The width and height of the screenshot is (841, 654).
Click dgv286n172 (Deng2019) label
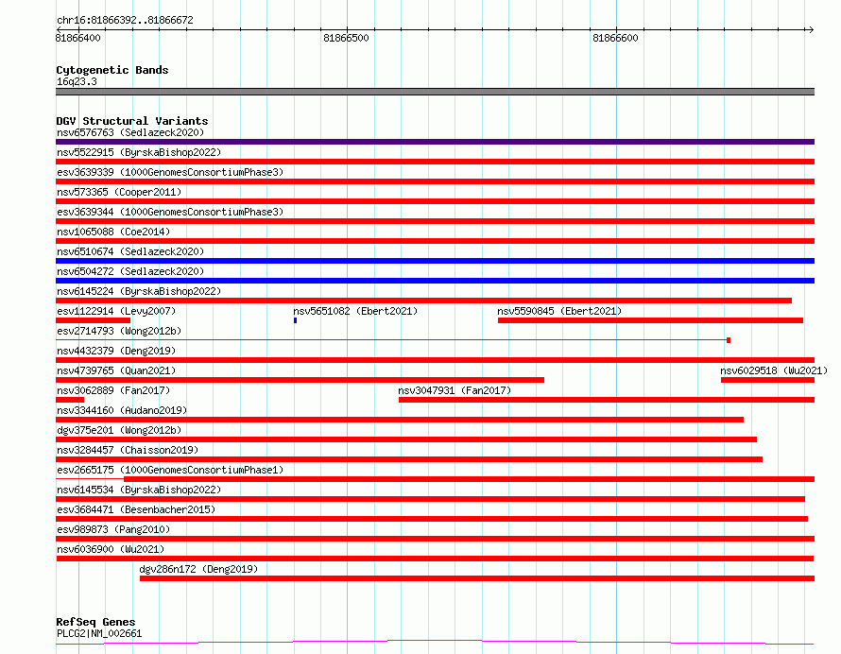(x=198, y=569)
